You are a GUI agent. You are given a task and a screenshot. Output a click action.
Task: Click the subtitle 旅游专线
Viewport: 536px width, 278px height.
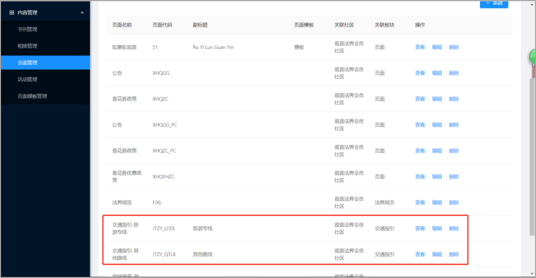pos(203,228)
